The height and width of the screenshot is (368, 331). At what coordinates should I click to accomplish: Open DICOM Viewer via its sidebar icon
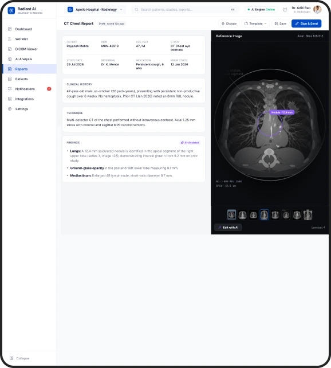pyautogui.click(x=10, y=49)
